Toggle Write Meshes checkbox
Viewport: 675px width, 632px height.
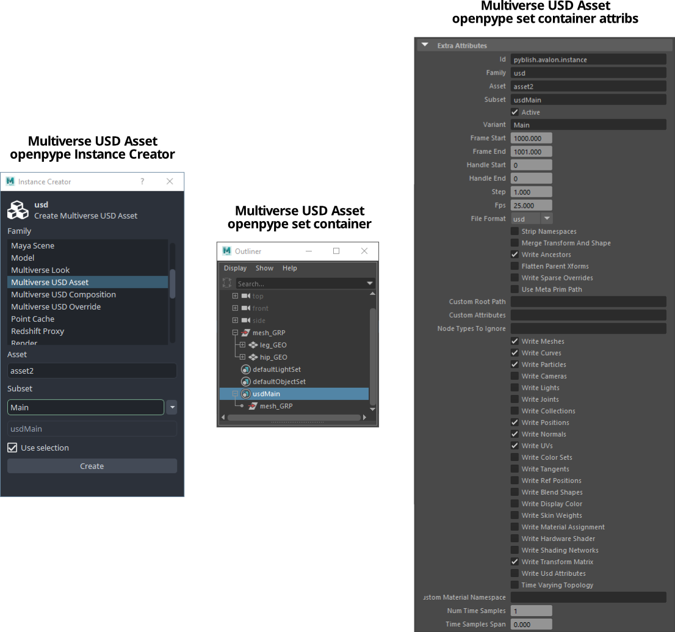click(514, 341)
